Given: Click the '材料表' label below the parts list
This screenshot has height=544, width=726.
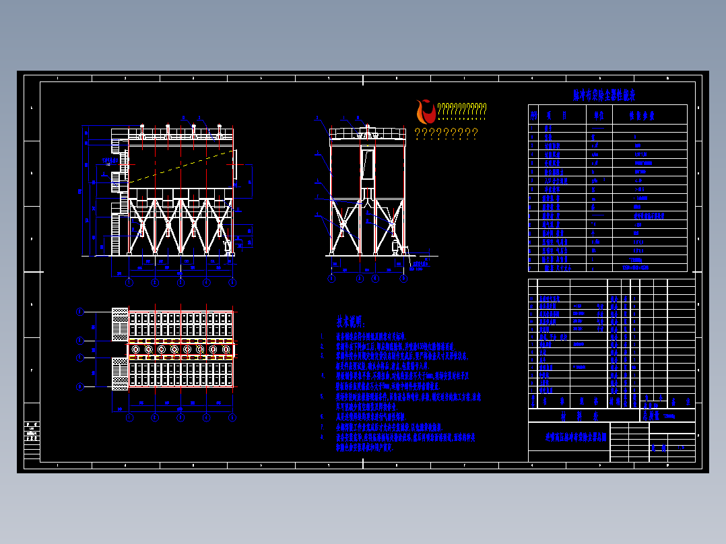Looking at the screenshot, I should 579,416.
